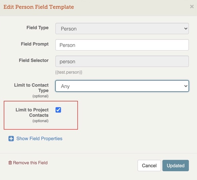Open the Field Type dropdown showing Person
The height and width of the screenshot is (180, 197).
coord(122,28)
